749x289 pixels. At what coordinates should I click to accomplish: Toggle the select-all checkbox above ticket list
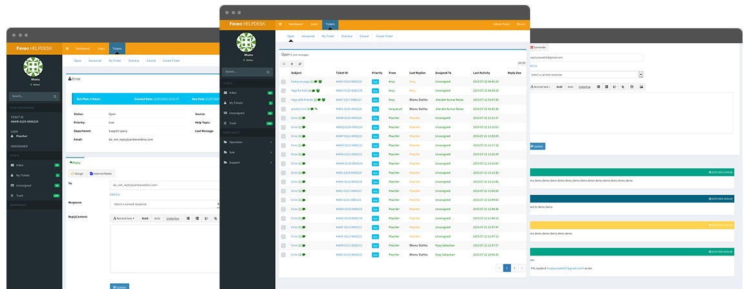click(x=283, y=63)
